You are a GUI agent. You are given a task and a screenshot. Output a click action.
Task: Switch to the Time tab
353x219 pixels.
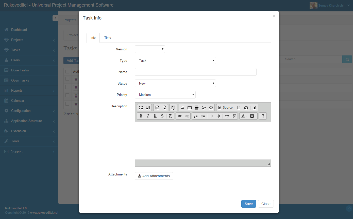point(108,37)
